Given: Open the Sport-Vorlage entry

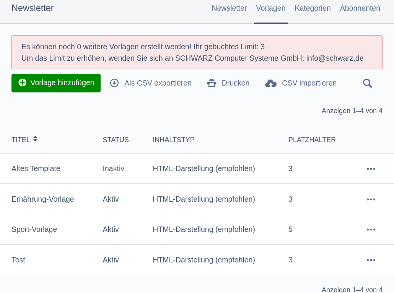Looking at the screenshot, I should point(34,229).
